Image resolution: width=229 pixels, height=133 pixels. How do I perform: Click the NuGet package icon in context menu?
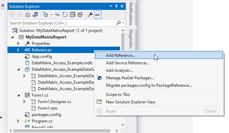click(99, 78)
